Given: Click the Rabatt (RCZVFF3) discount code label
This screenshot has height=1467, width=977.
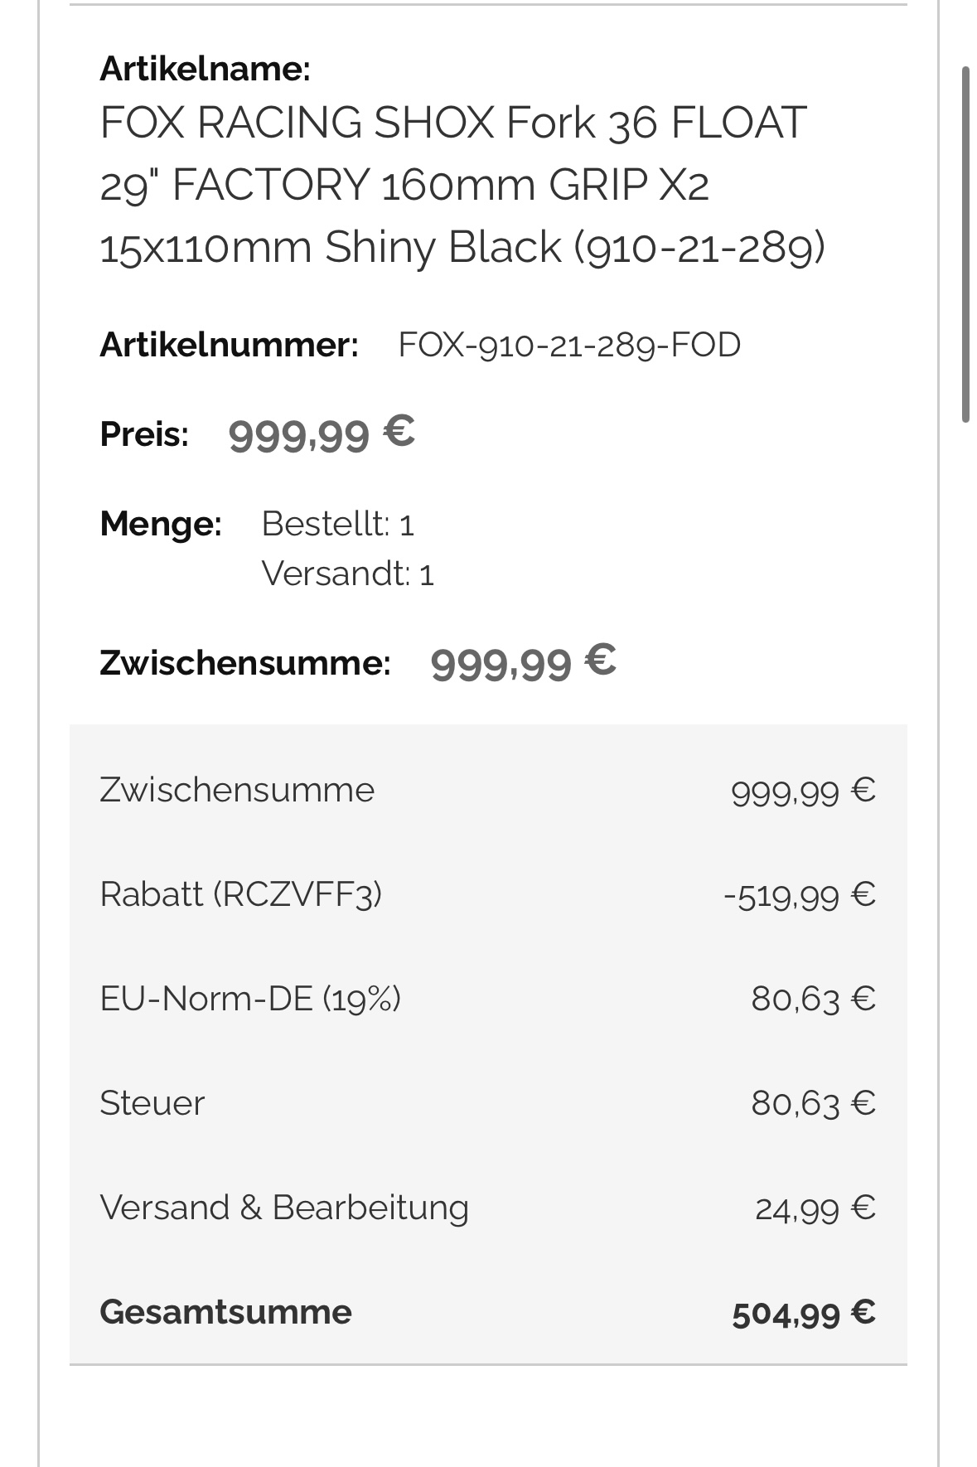Looking at the screenshot, I should 240,894.
